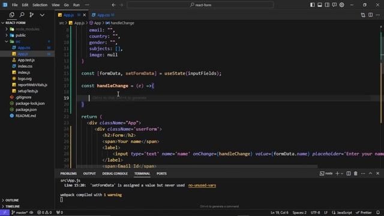This screenshot has width=384, height=216.
Task: Show more menus ellipsis in menu bar
Action: [87, 5]
